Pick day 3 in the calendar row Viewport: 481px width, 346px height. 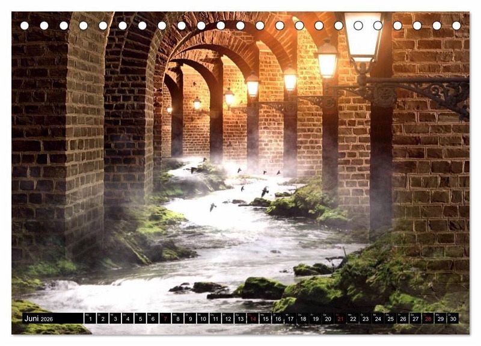click(115, 318)
